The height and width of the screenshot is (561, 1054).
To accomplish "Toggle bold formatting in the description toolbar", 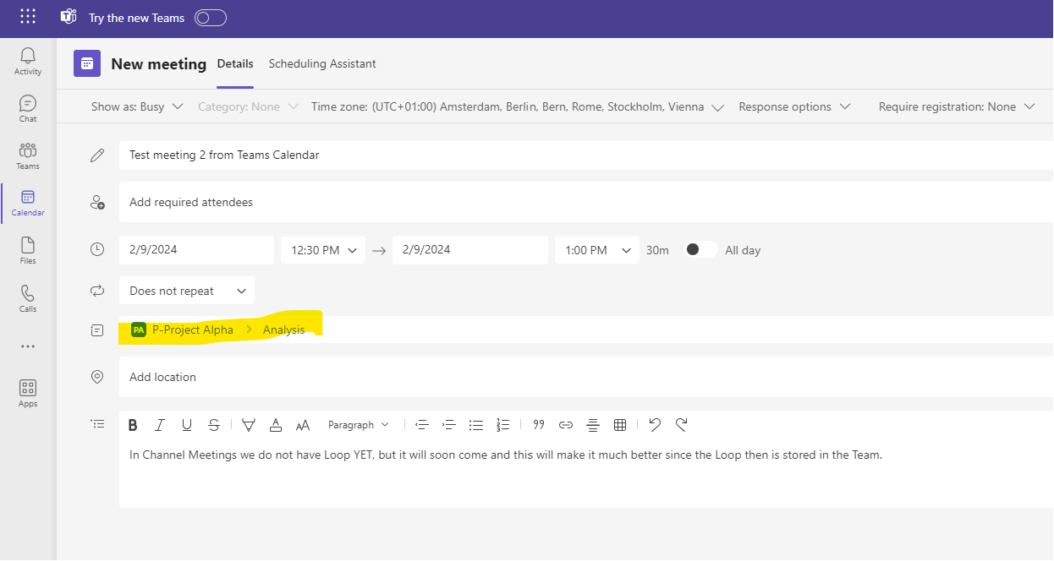I will click(133, 424).
